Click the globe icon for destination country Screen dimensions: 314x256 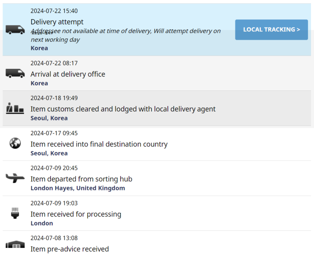(x=15, y=144)
